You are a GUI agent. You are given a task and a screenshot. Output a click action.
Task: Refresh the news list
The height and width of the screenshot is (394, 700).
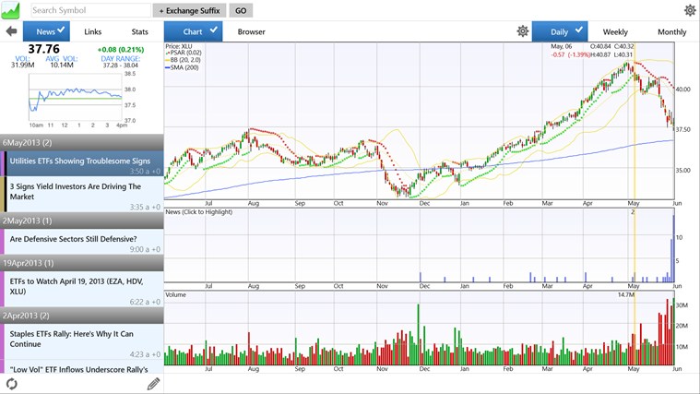click(x=12, y=384)
